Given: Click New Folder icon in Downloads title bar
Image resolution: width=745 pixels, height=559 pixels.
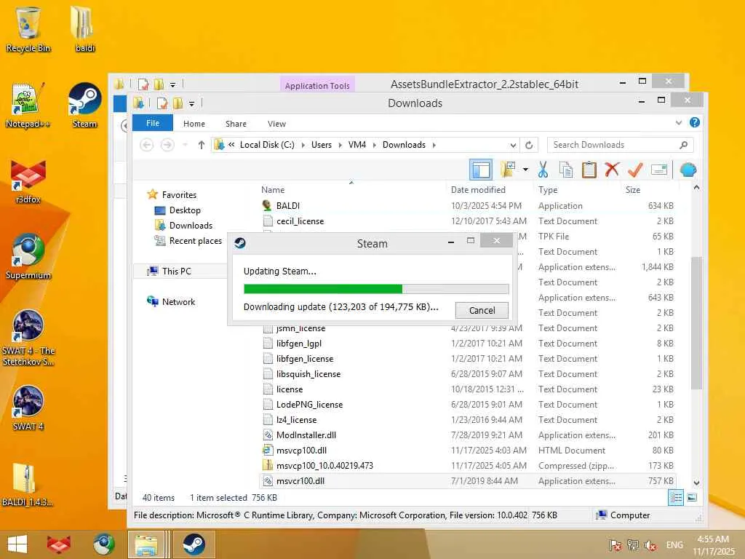Looking at the screenshot, I should click(x=178, y=103).
